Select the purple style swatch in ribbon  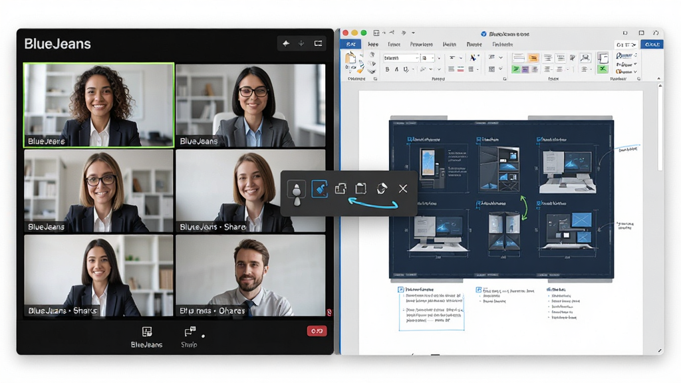(x=525, y=69)
